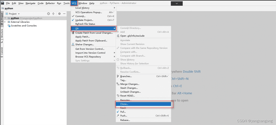Expand the External Libraries tree node
276x125 pixels.
[5, 22]
